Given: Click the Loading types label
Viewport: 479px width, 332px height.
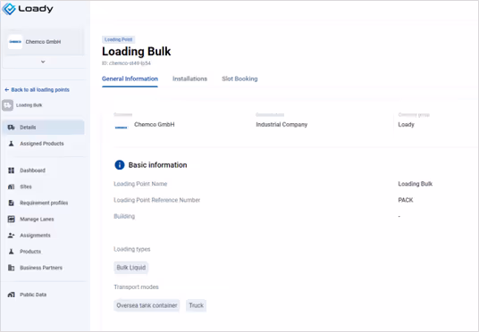Looking at the screenshot, I should coord(132,249).
